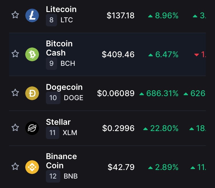Screen dimensions: 215x188
Task: Open the Binance Coin name link
Action: (x=61, y=161)
